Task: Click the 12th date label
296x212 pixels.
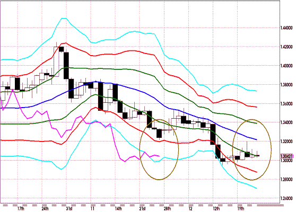Action: 216,209
